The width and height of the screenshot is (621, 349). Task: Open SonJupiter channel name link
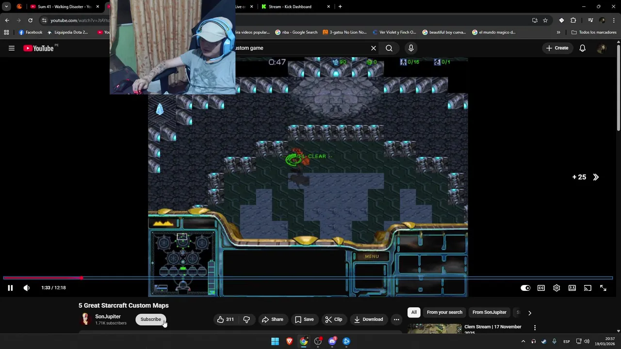coord(108,317)
